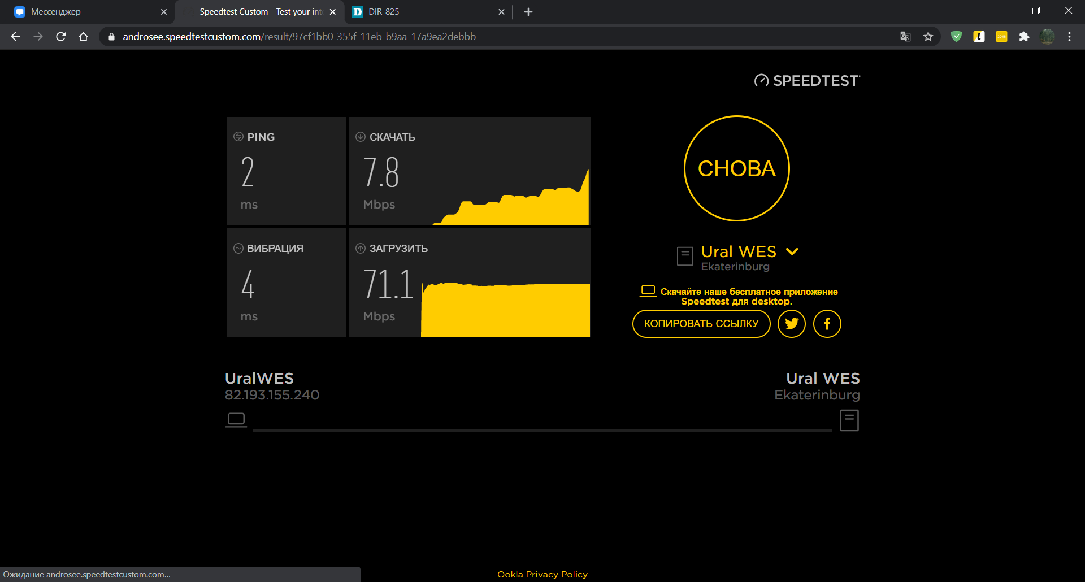The width and height of the screenshot is (1085, 582).
Task: Click the Ekaterinburg label under the server selector
Action: tap(735, 267)
